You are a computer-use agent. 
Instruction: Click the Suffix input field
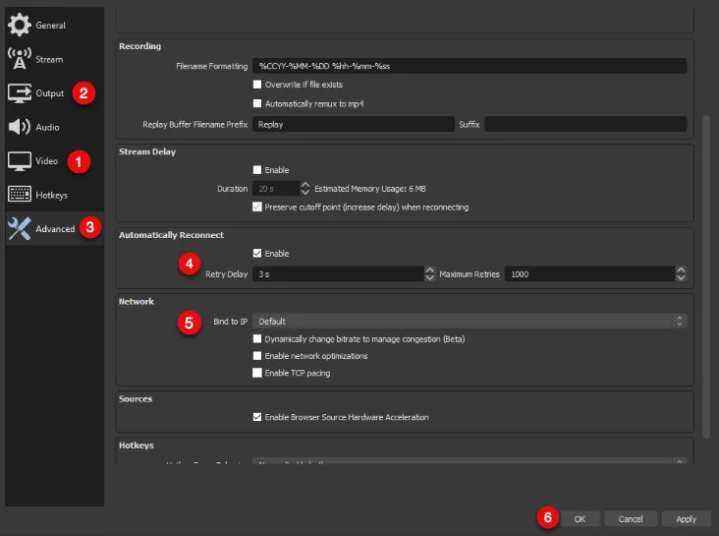tap(585, 125)
